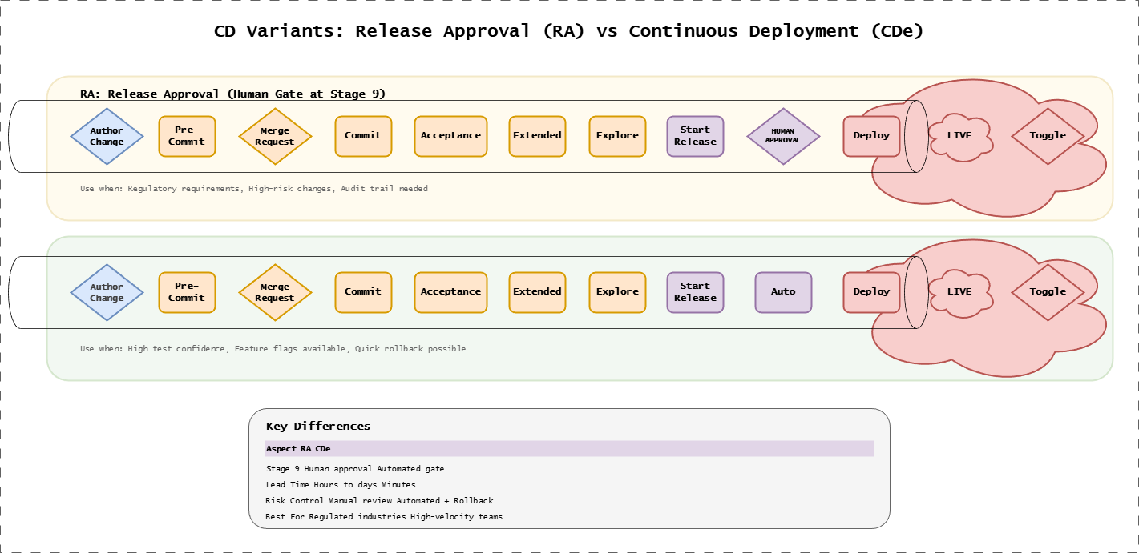Viewport: 1139px width, 553px height.
Task: Select the HUMAN APPROVAL diamond gate
Action: [783, 136]
